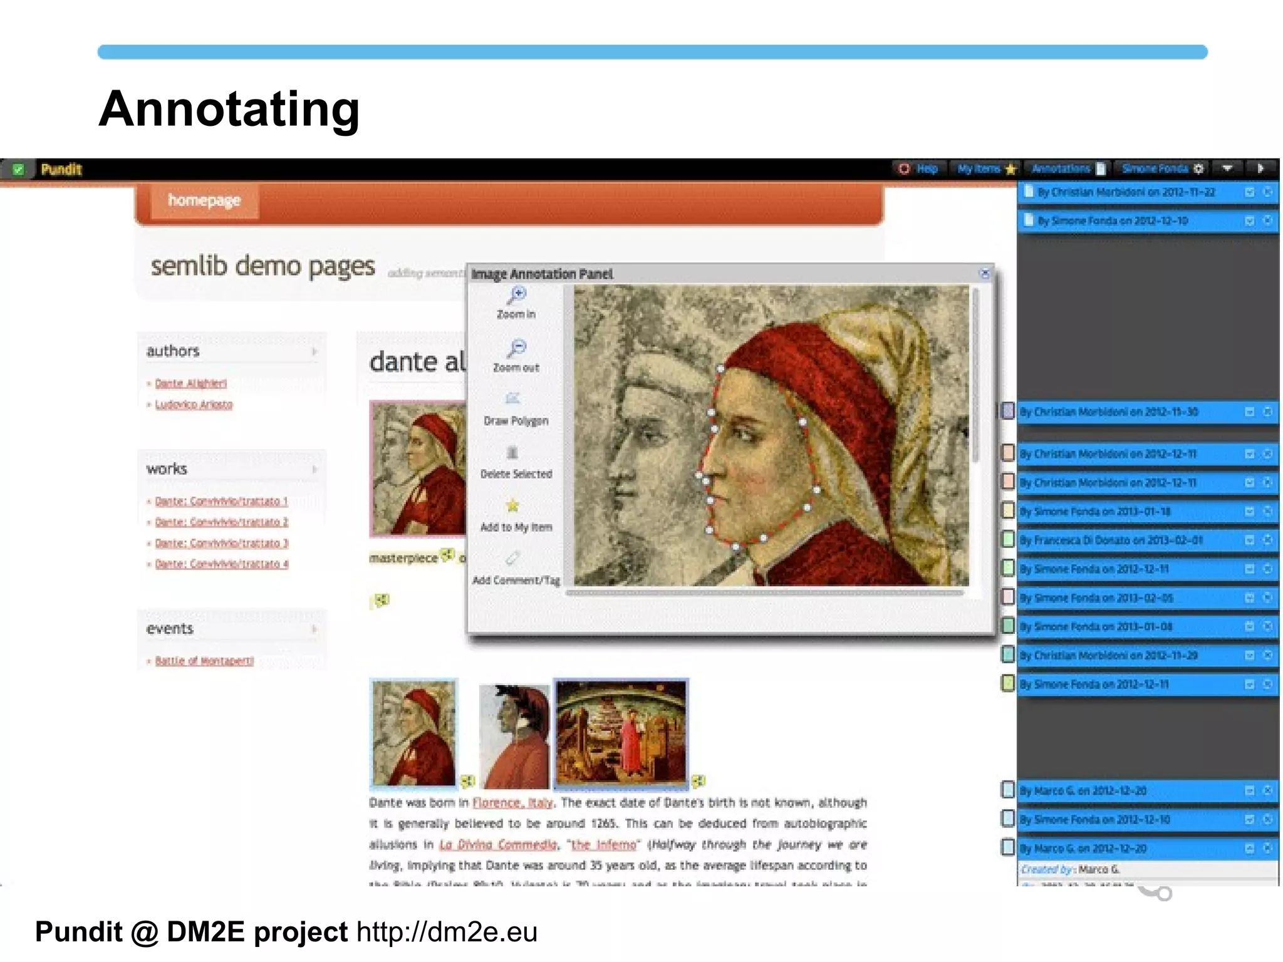Viewport: 1283px width, 962px height.
Task: Select the Zoom in tool
Action: tap(516, 303)
